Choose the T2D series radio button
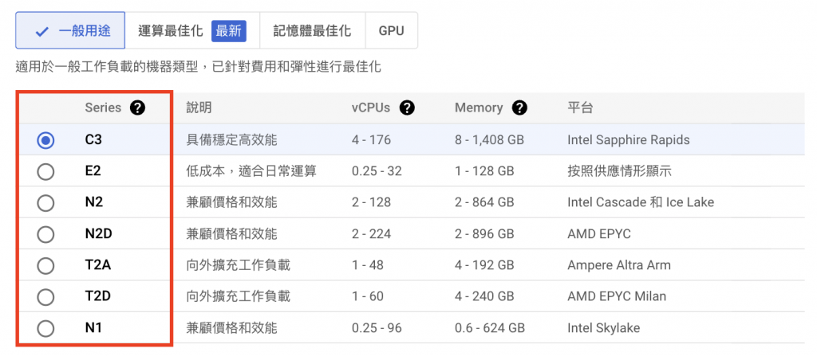 pyautogui.click(x=45, y=297)
